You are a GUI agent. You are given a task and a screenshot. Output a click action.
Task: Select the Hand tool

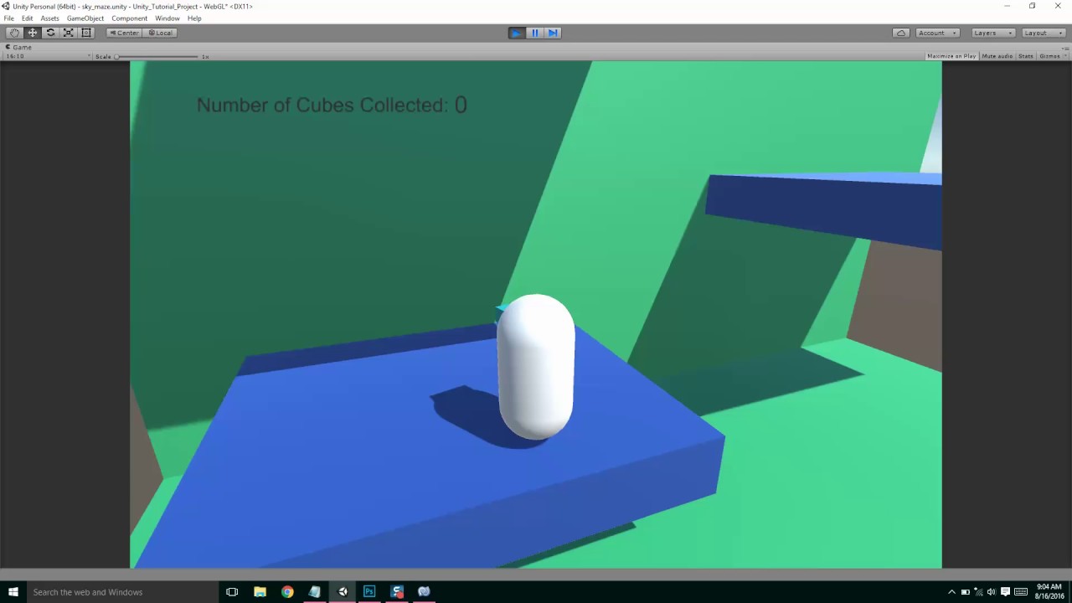(x=14, y=33)
